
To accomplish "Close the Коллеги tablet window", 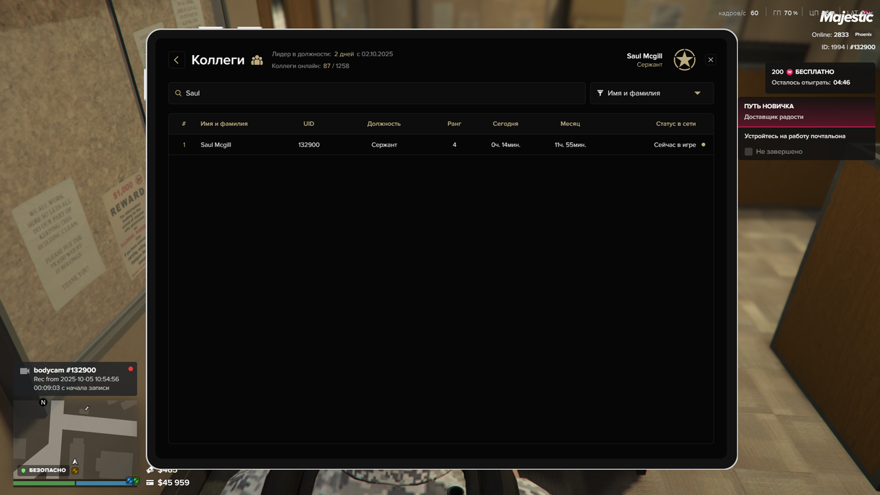I will click(x=711, y=60).
